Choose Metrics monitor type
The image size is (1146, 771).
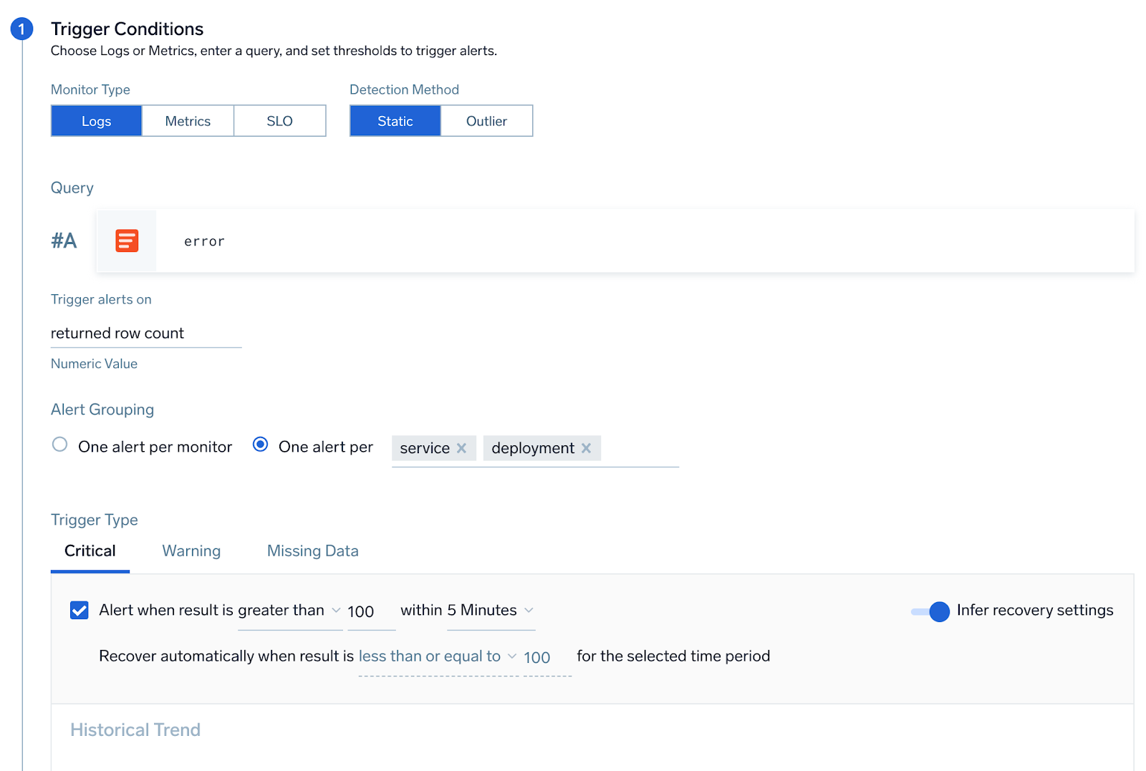click(188, 121)
